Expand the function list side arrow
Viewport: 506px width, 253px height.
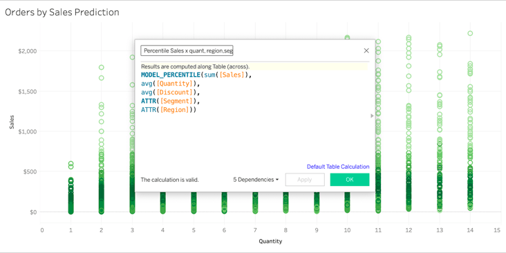(372, 115)
